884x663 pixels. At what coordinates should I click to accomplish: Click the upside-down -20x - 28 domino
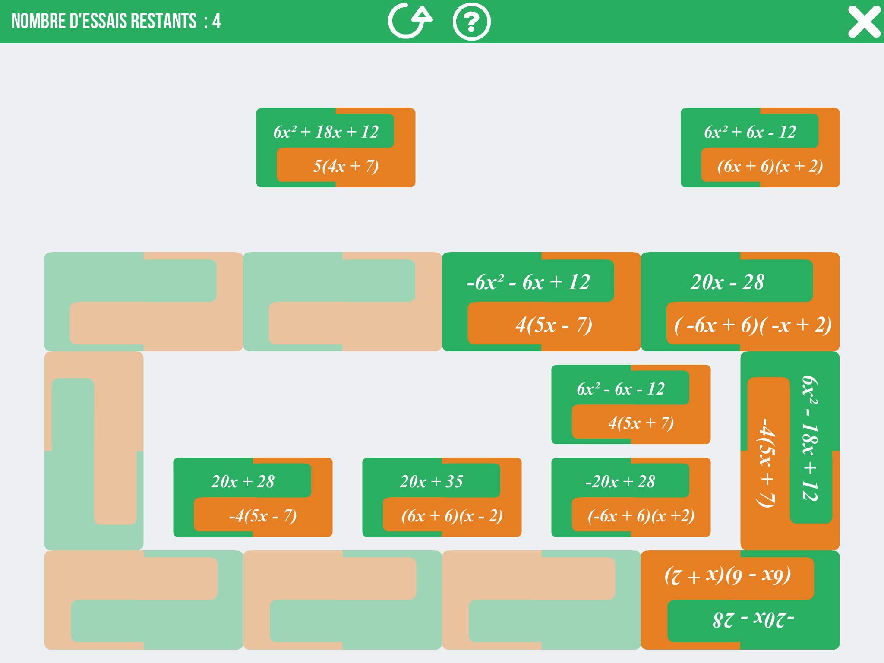[x=740, y=600]
